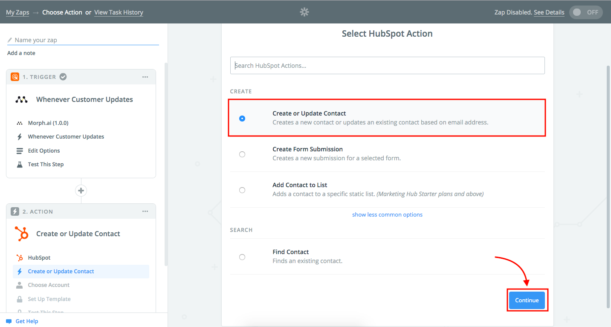The height and width of the screenshot is (327, 611).
Task: Click the HubSpot sprocket logo in action step
Action: click(21, 234)
